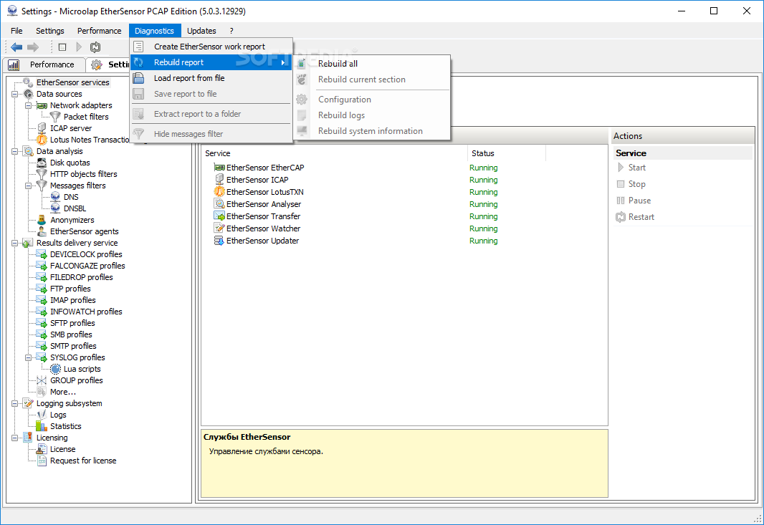Click the forward arrow toolbar icon

pyautogui.click(x=33, y=47)
